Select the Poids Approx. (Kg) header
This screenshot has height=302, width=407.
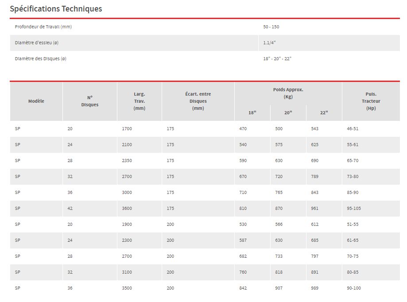point(288,93)
